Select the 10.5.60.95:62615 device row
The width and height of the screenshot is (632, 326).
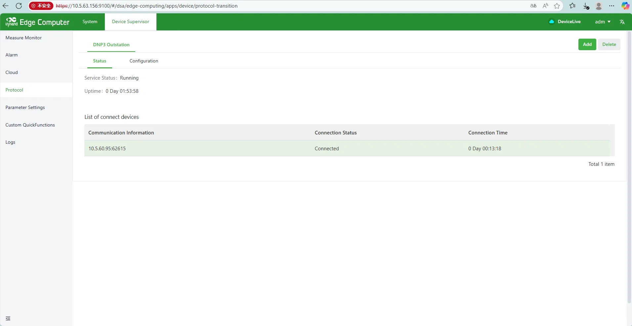(x=347, y=149)
